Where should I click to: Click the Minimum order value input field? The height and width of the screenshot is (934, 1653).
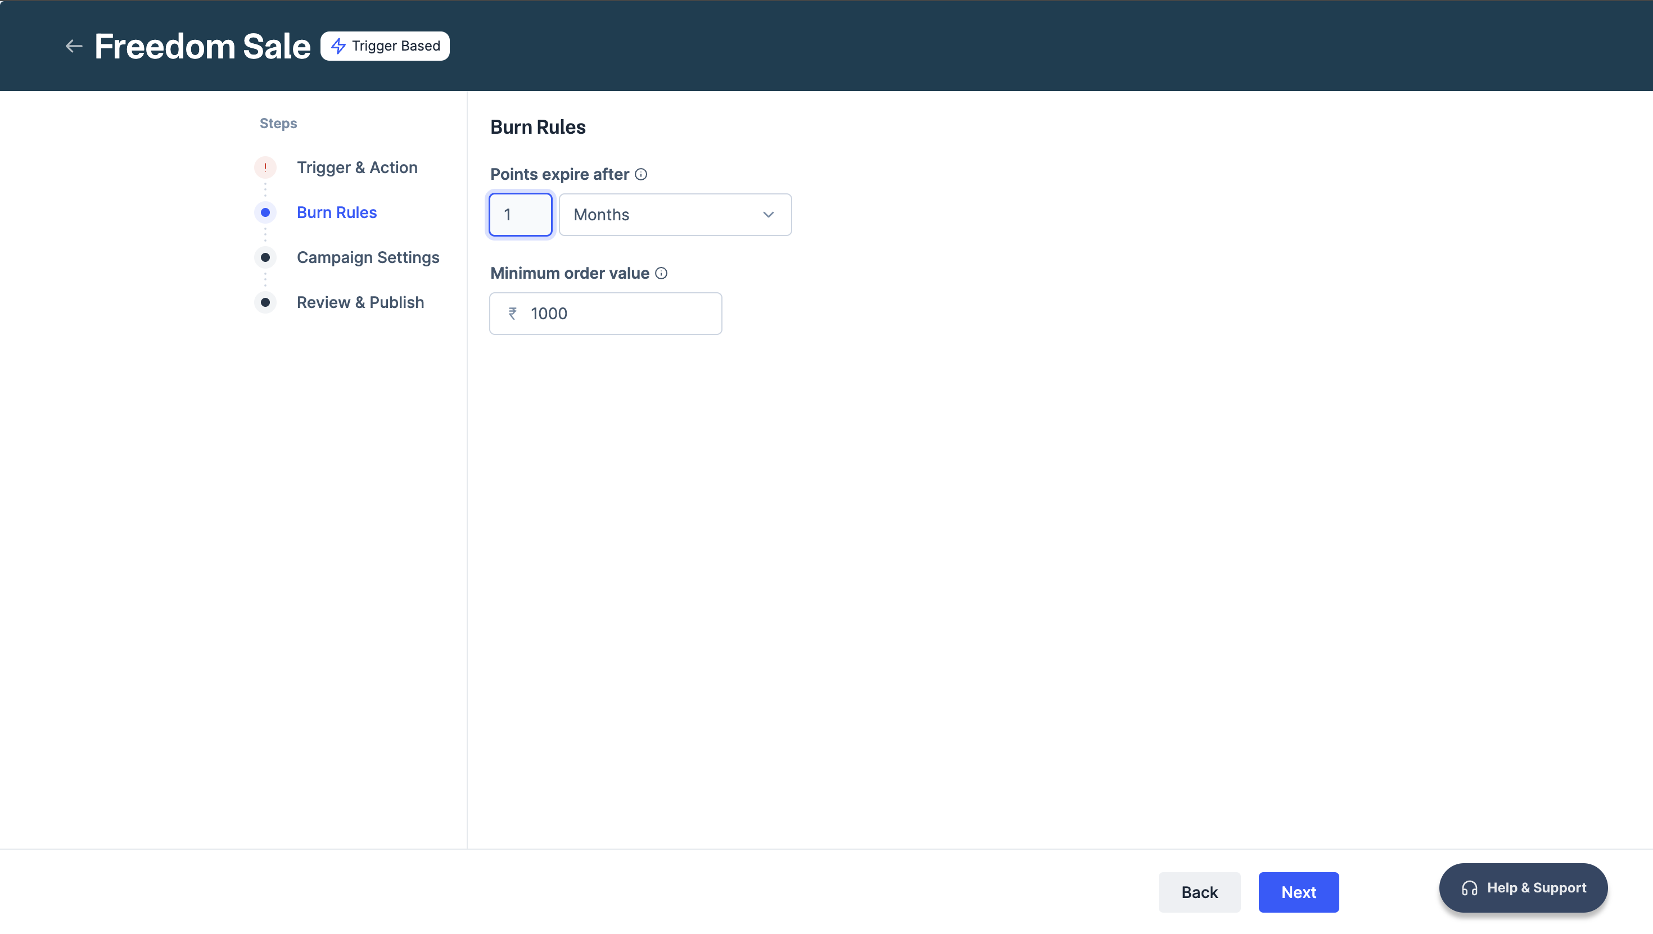tap(619, 314)
